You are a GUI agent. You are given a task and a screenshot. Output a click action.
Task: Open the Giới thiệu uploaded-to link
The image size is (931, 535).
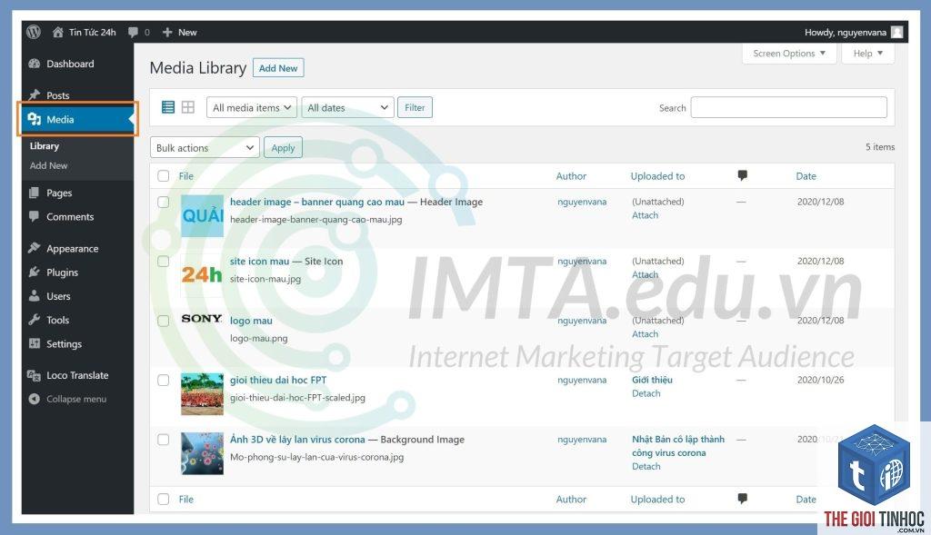click(652, 380)
